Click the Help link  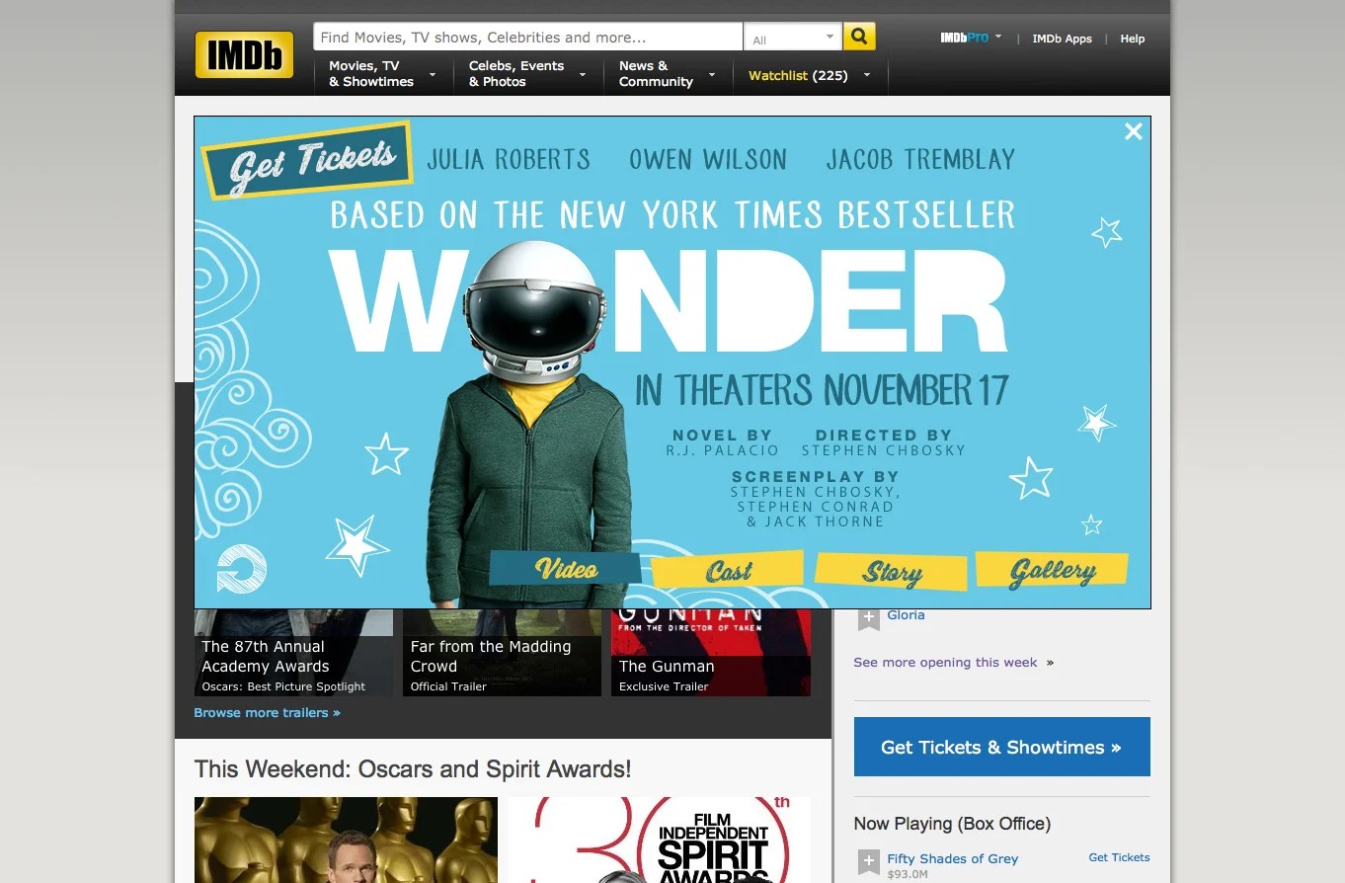click(1133, 39)
